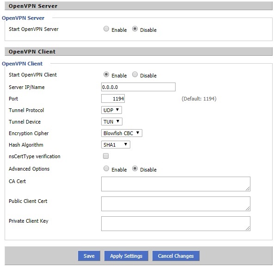Click inside the CA Cert text area

point(176,184)
